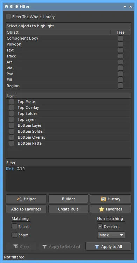The height and width of the screenshot is (263, 137).
Task: Open the panel options arrow in title bar
Action: tap(125, 7)
